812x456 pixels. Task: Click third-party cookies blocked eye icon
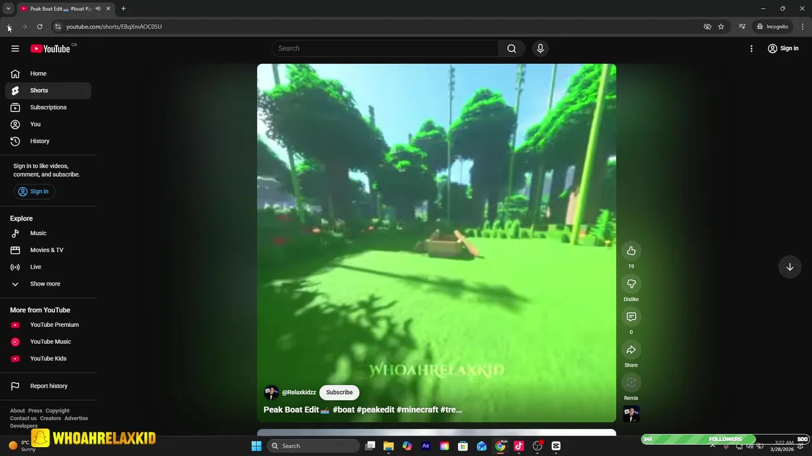click(707, 27)
